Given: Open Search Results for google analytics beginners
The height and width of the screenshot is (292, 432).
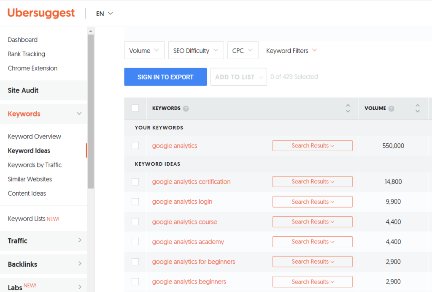Looking at the screenshot, I should click(x=313, y=282).
